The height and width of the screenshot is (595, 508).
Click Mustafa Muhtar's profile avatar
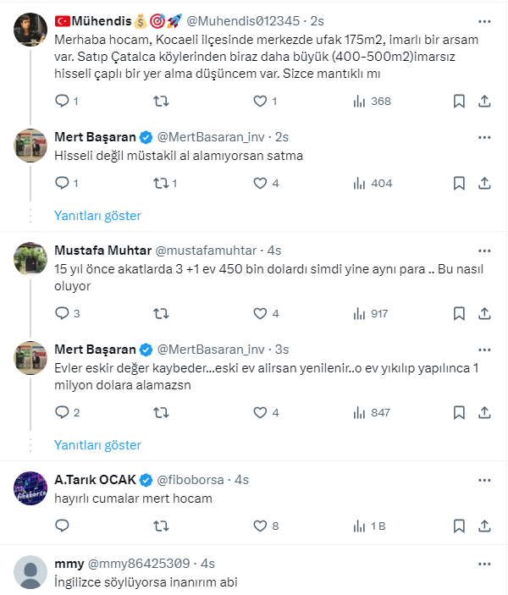30,259
